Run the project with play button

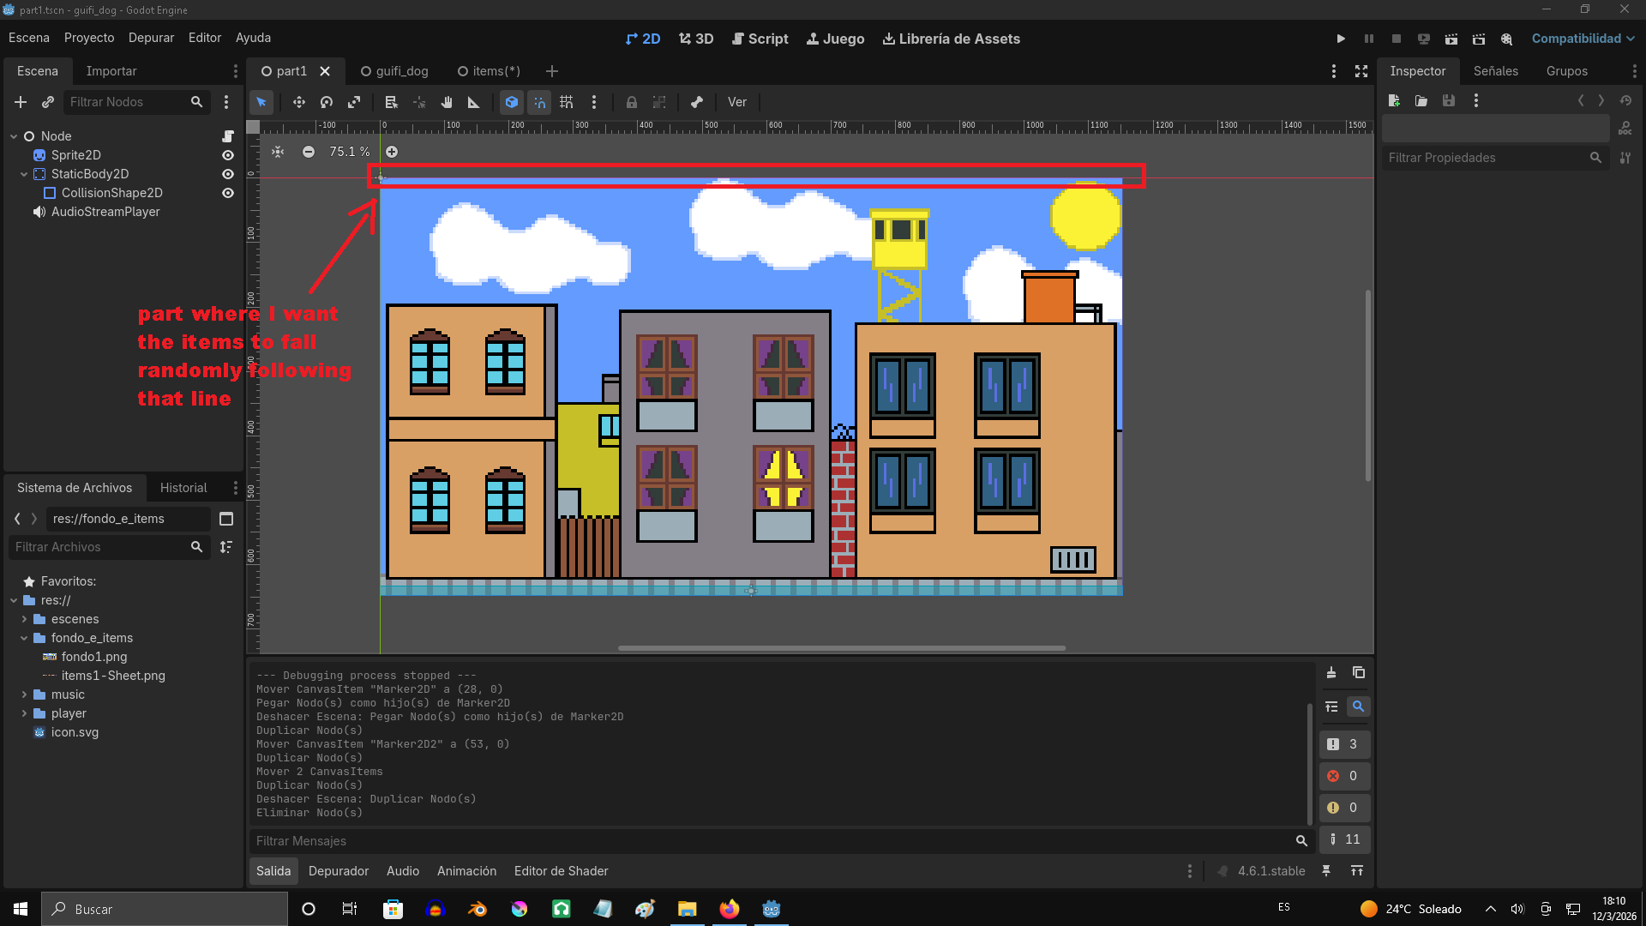click(1341, 39)
